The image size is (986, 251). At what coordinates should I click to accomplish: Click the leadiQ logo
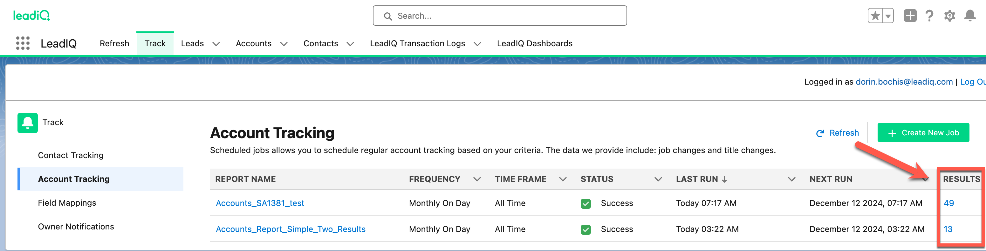click(32, 15)
